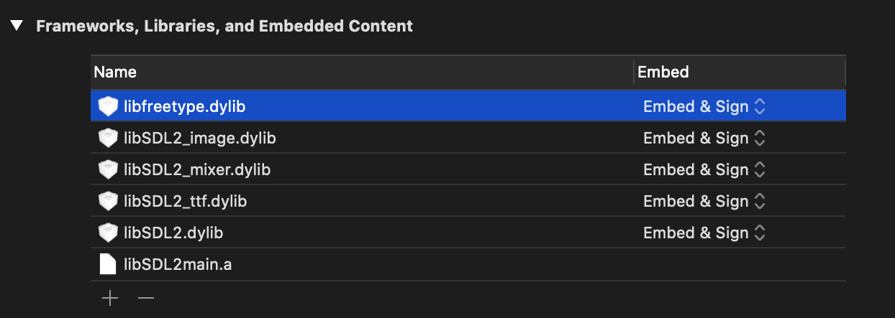Select the libSDL2_ttf.dylib row name
The height and width of the screenshot is (318, 895).
[185, 202]
